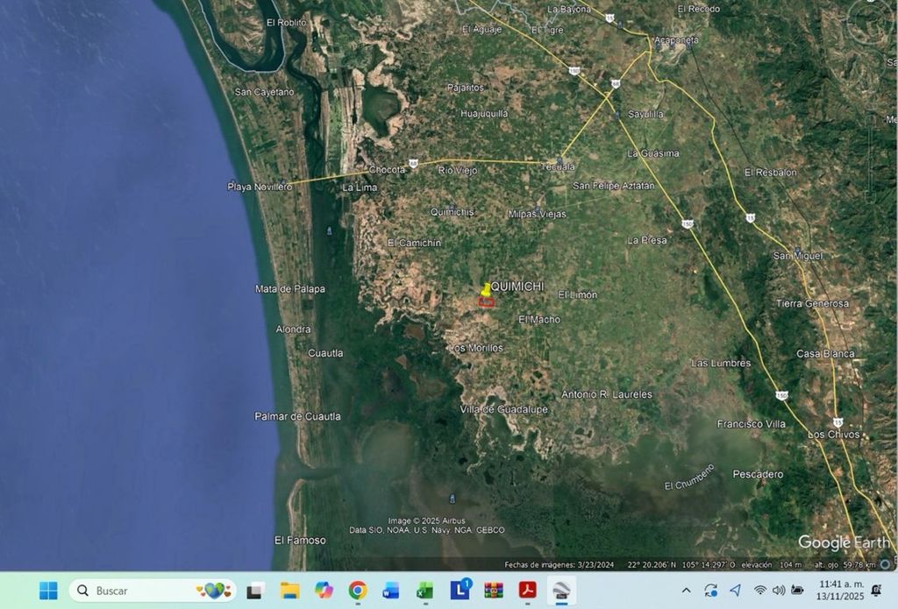Viewport: 898px width, 609px height.
Task: Open WinRAR from the taskbar
Action: coord(494,591)
